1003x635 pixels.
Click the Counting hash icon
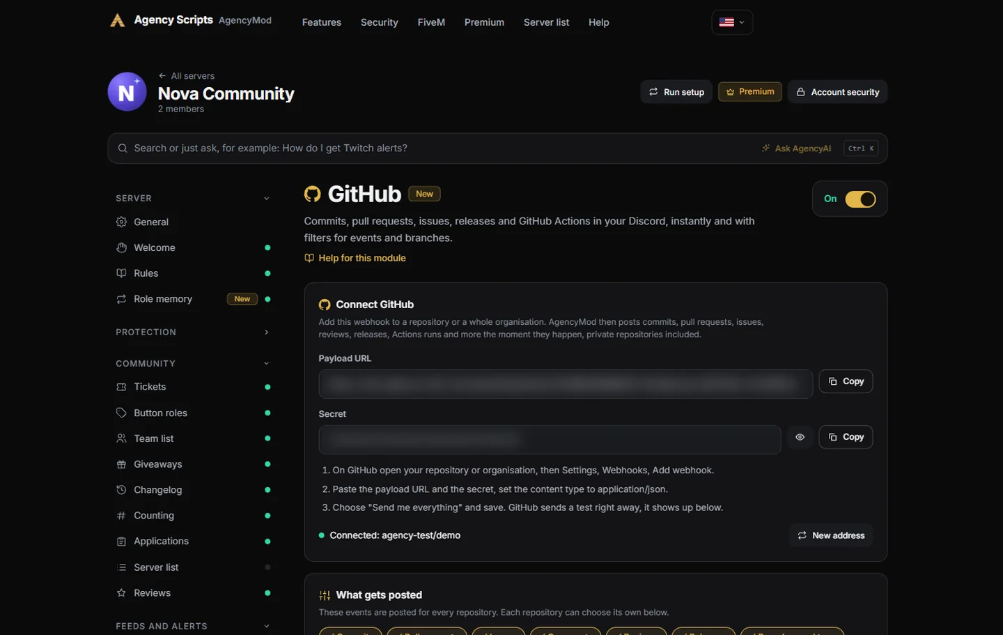[x=121, y=516]
